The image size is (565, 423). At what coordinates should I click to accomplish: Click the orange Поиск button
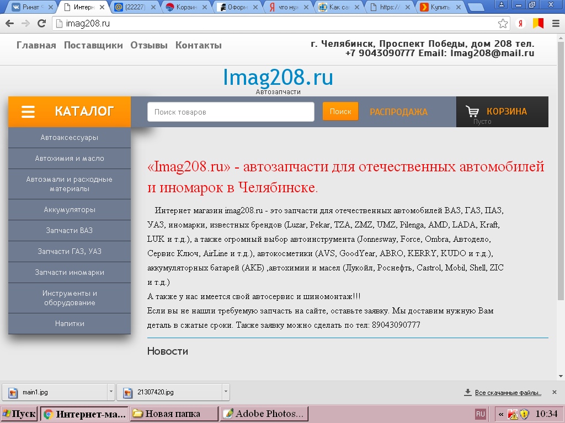(x=340, y=111)
